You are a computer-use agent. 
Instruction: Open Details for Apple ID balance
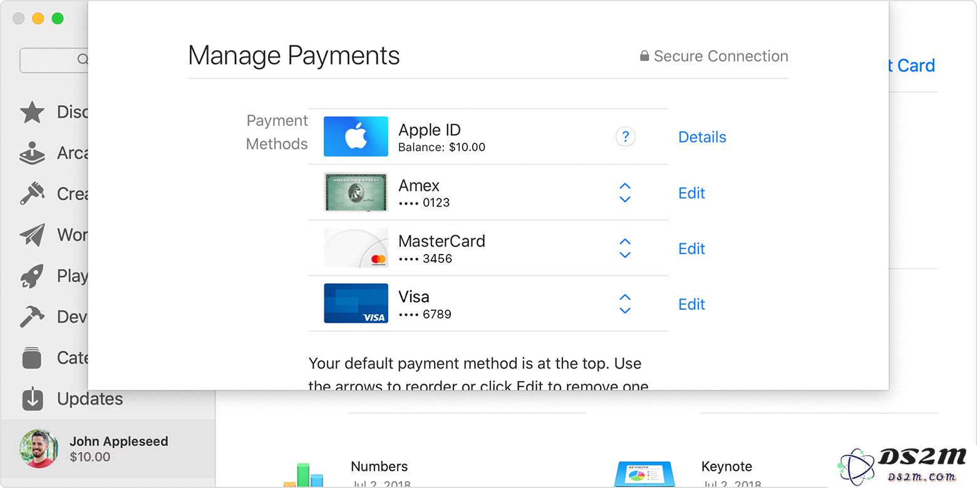pos(702,137)
